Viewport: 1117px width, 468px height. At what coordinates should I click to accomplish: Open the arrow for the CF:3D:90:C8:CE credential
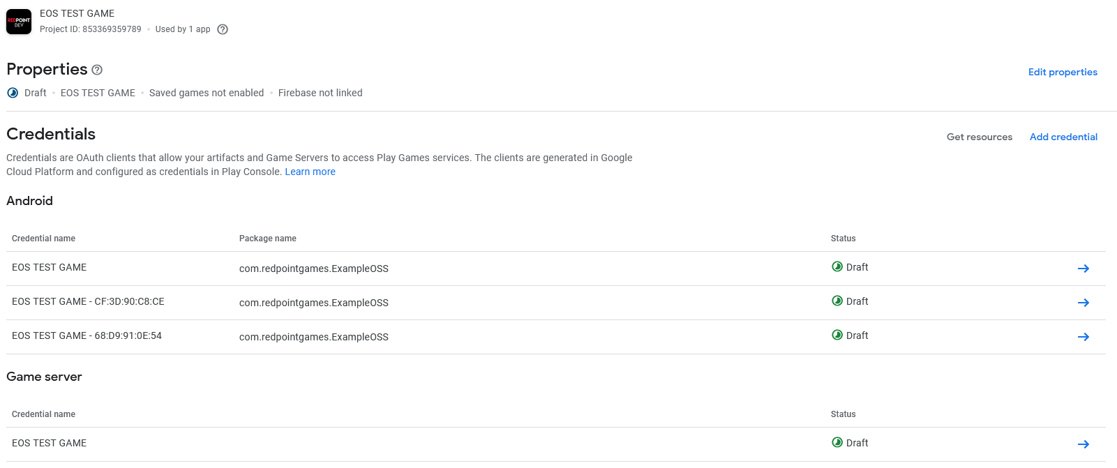(x=1084, y=303)
